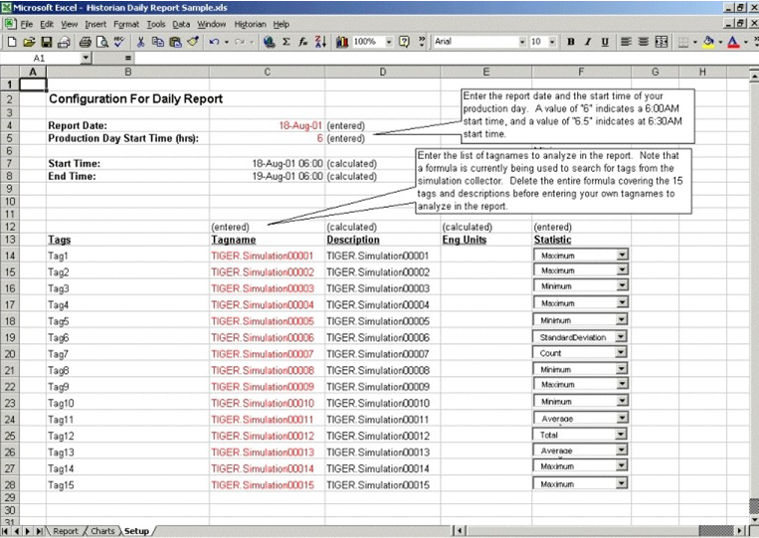This screenshot has height=538, width=759.
Task: Click the New workbook icon
Action: click(12, 42)
